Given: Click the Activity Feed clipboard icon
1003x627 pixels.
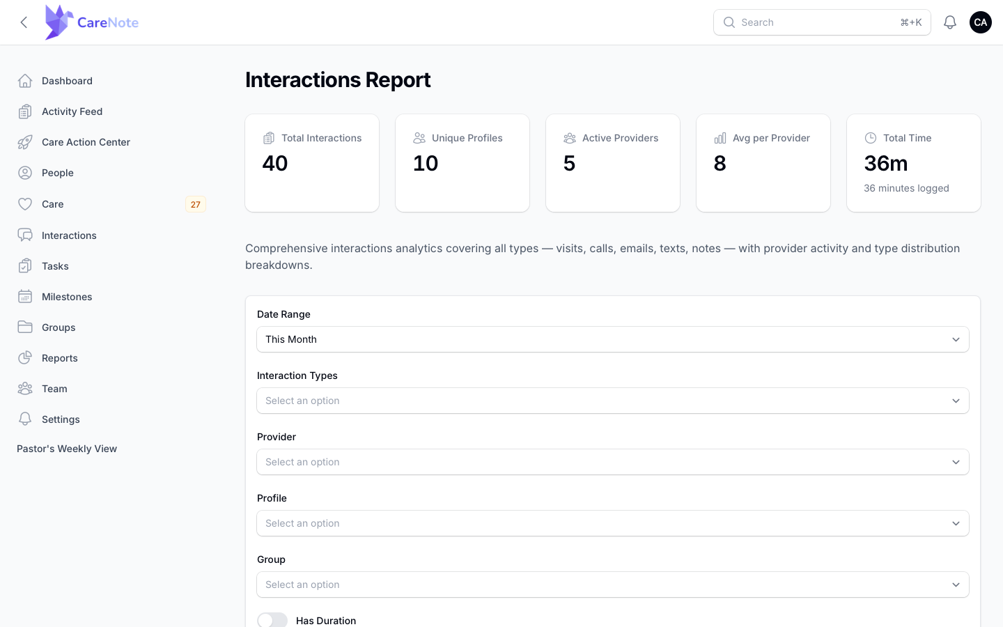Looking at the screenshot, I should pos(25,111).
